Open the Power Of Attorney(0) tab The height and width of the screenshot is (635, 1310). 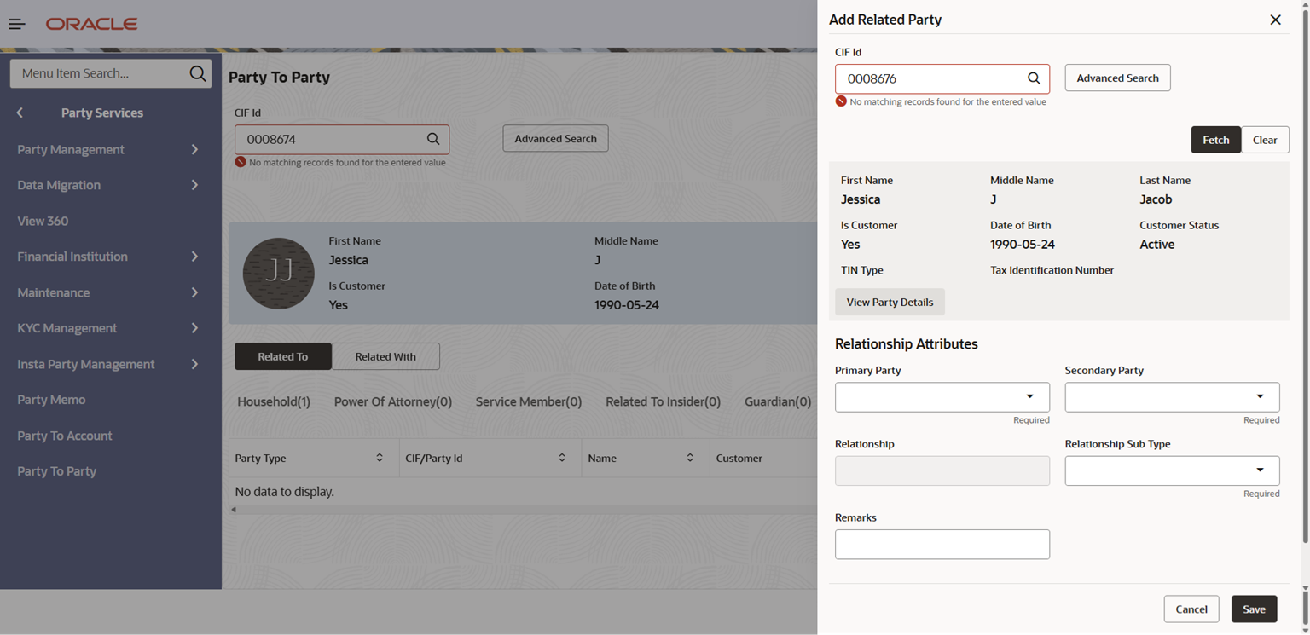tap(392, 401)
